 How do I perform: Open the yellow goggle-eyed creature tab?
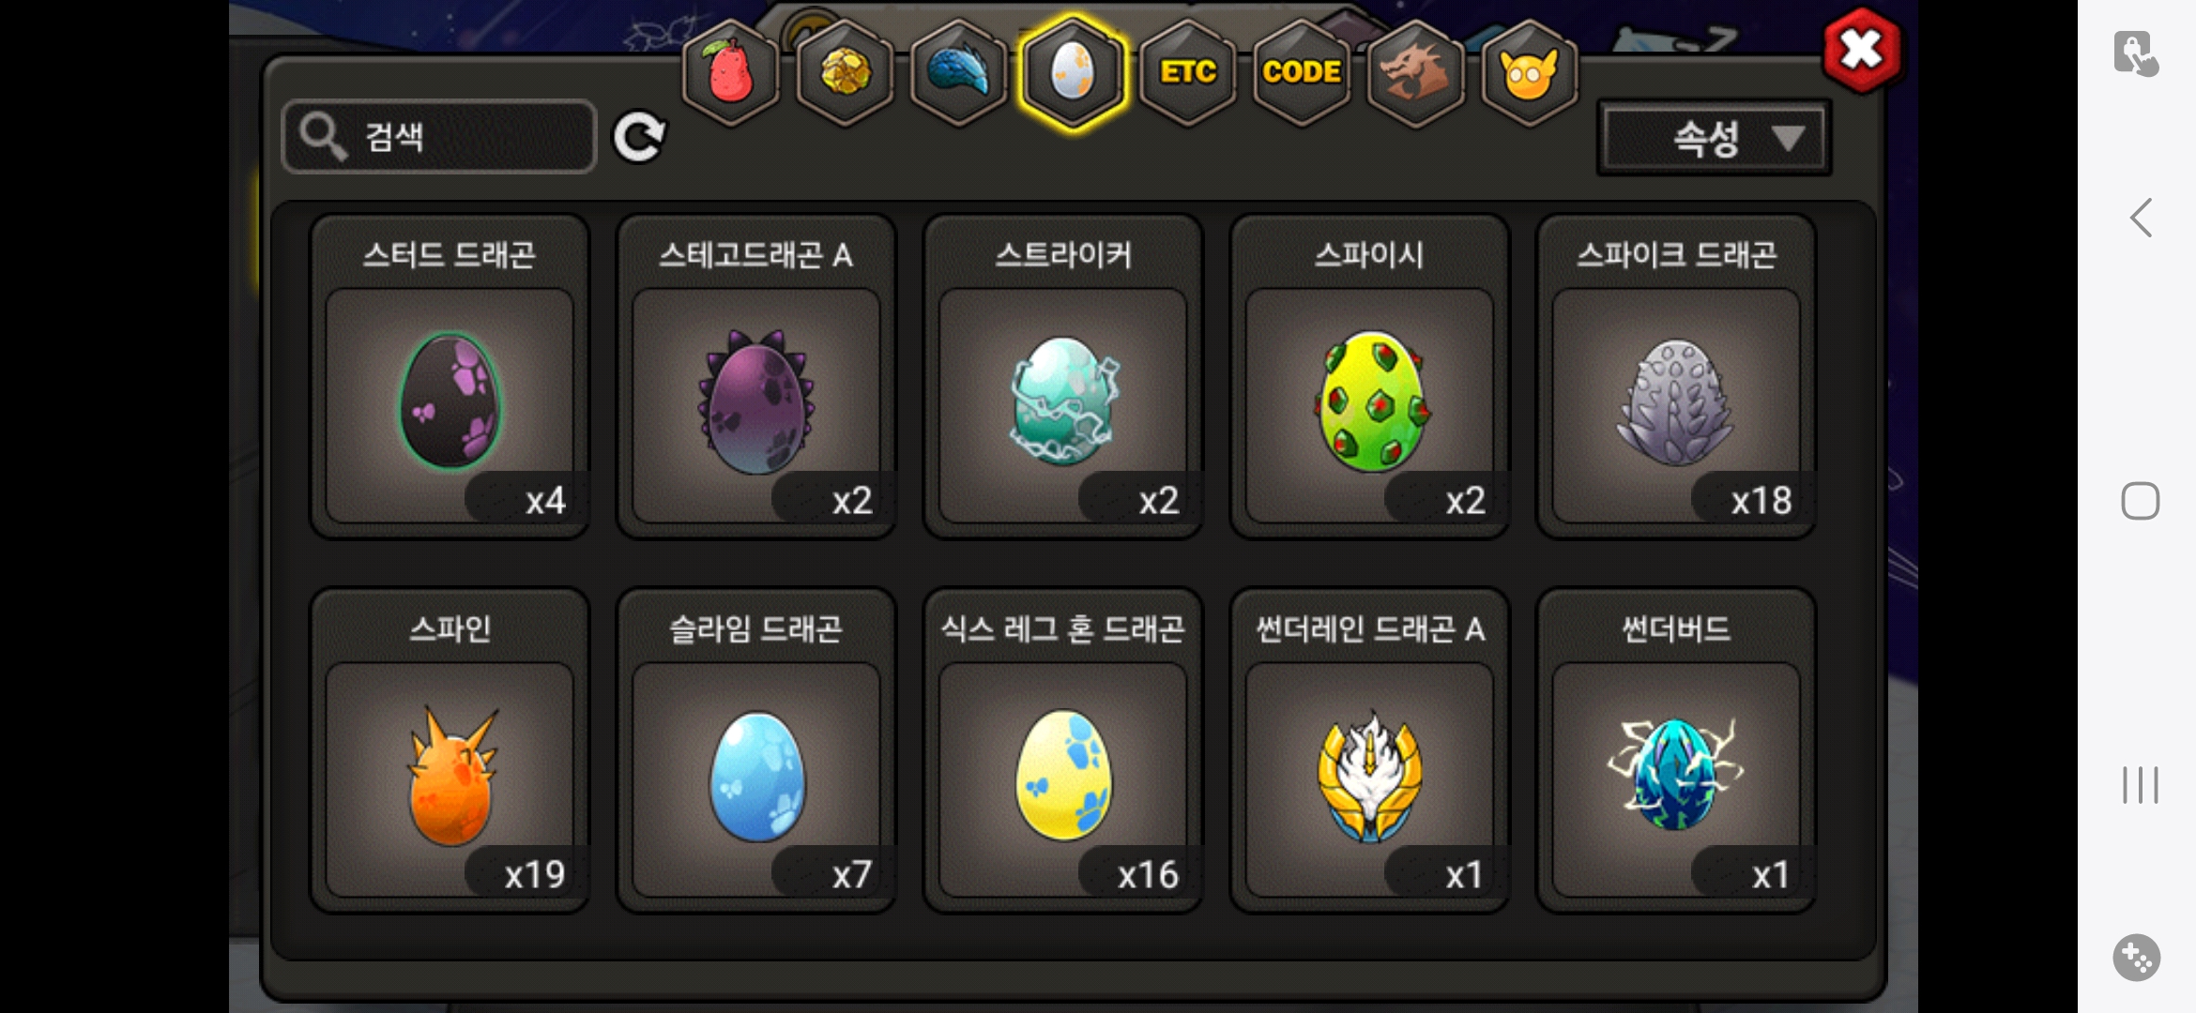click(1529, 73)
